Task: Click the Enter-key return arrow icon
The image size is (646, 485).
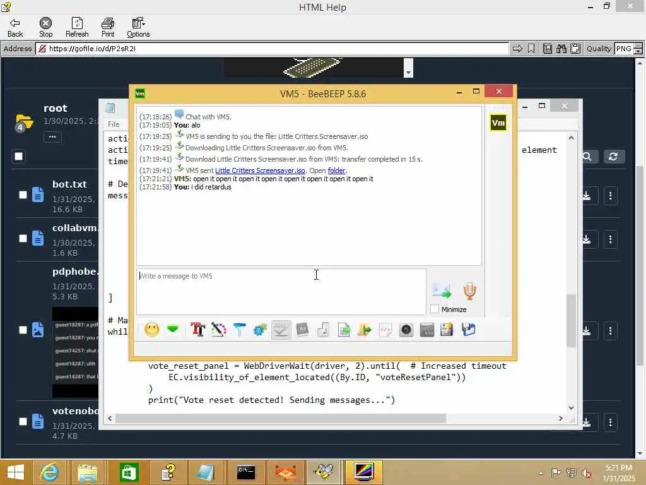Action: (323, 330)
